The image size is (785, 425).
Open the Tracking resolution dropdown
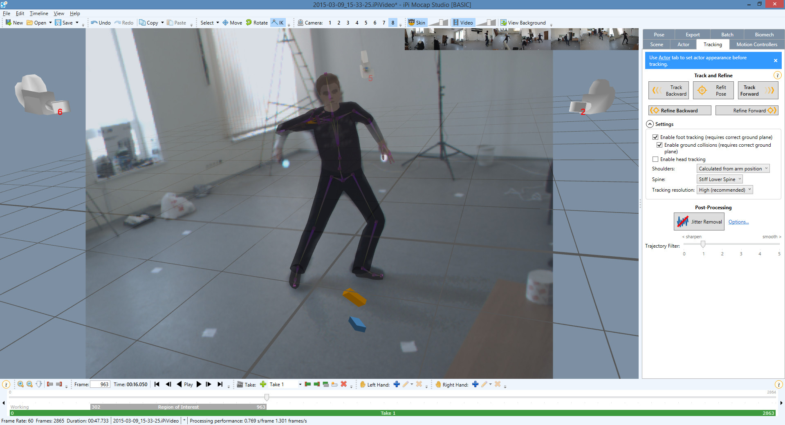724,190
